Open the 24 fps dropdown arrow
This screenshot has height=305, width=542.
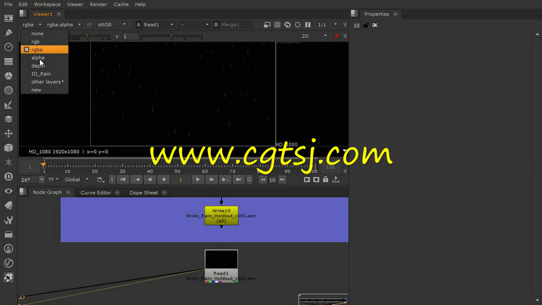coord(41,180)
